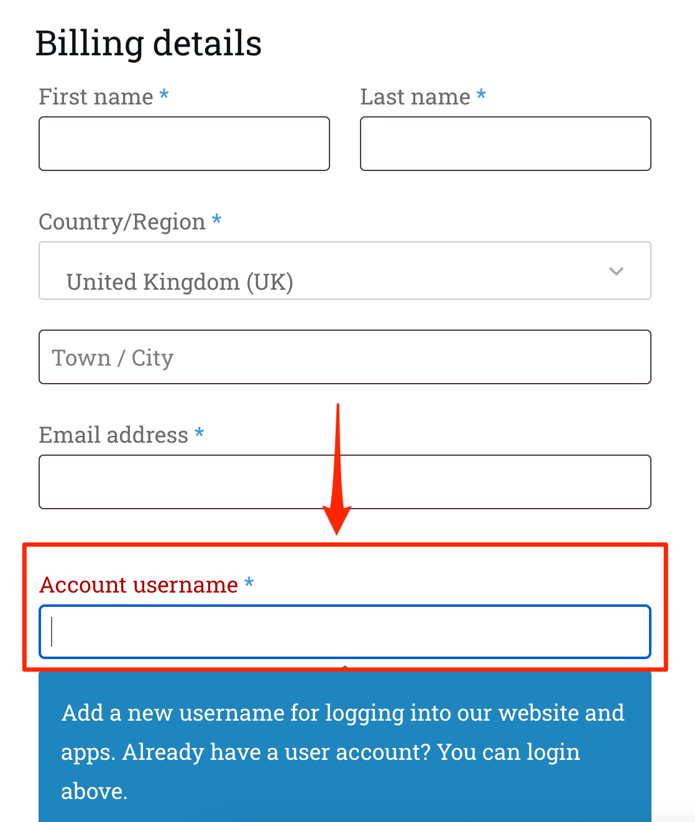
Task: Focus the Last name text box
Action: [x=505, y=144]
